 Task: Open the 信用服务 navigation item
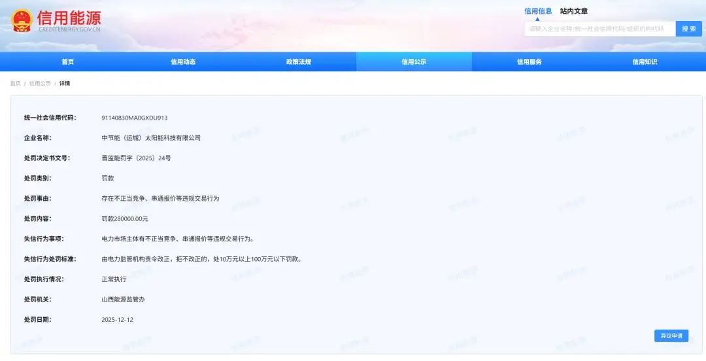click(529, 62)
